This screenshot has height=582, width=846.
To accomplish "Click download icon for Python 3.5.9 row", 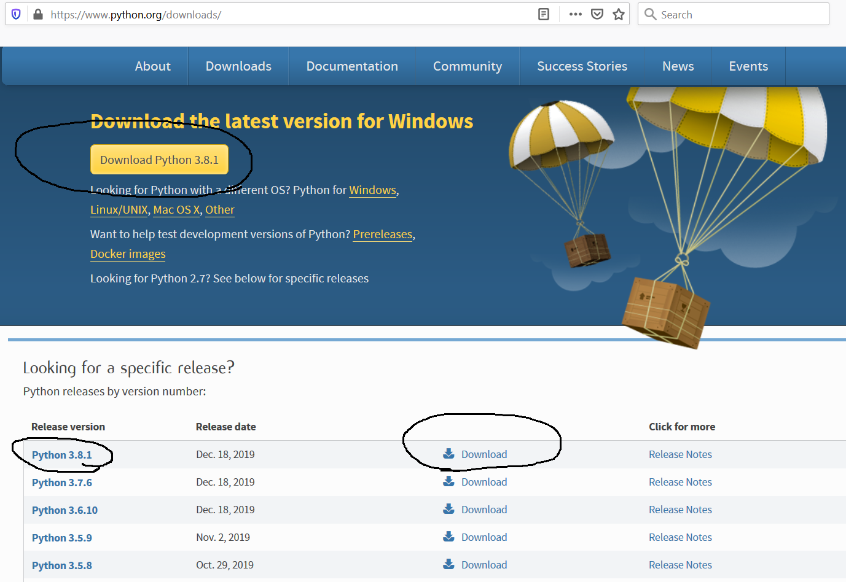I will click(449, 537).
